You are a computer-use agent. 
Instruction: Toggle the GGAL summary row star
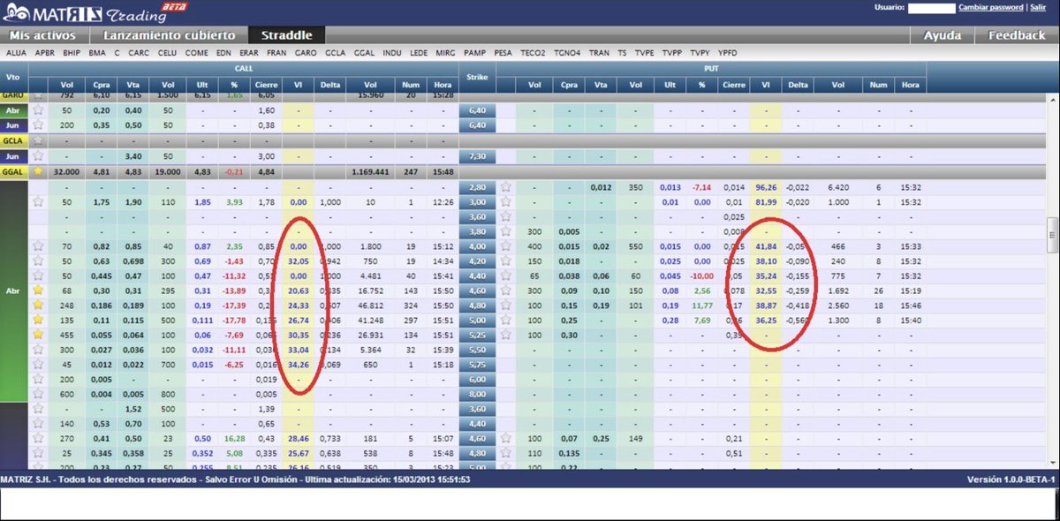click(38, 171)
